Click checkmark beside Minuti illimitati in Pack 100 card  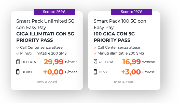point(95,53)
